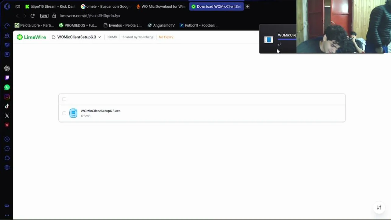This screenshot has height=220, width=391.
Task: Reload the LimeWire page
Action: click(33, 16)
